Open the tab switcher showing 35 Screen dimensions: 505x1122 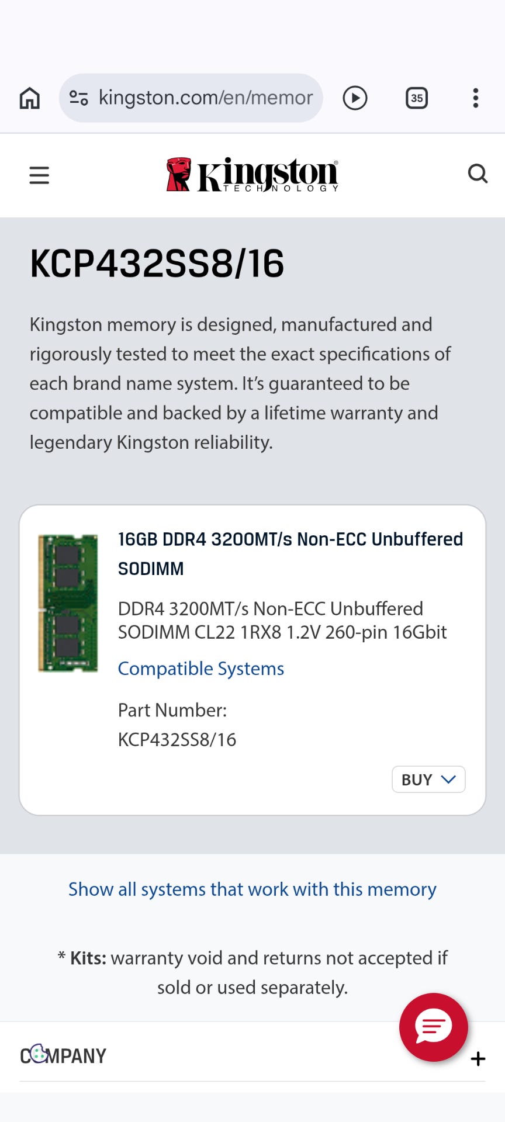click(x=416, y=98)
